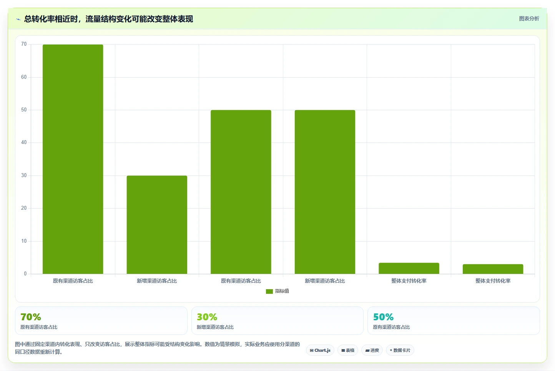The image size is (555, 371).
Task: Click the y-axis label 10
Action: (24, 241)
